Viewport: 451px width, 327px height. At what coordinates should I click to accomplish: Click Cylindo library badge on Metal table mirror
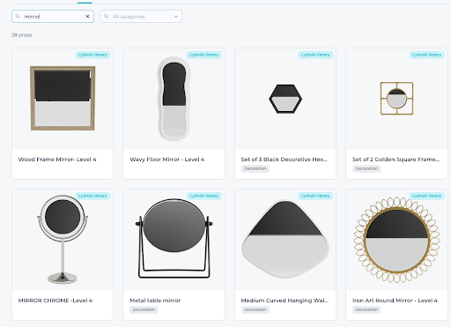click(203, 196)
